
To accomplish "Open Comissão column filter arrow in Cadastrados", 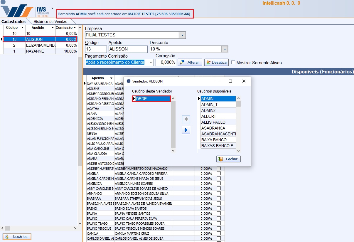I will coord(75,28).
